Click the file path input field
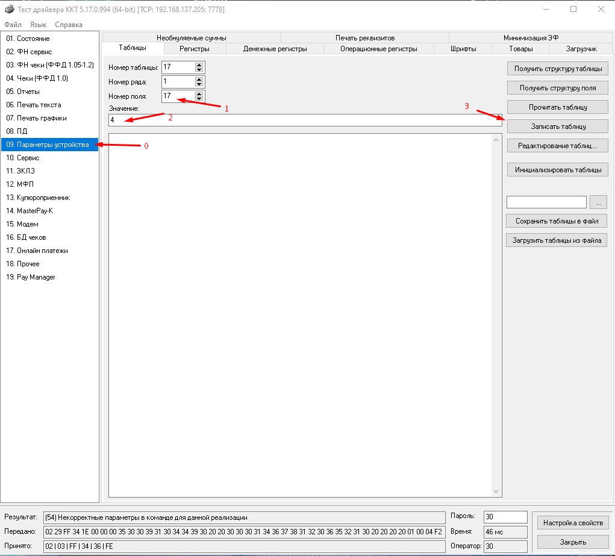615x556 pixels. click(x=546, y=202)
